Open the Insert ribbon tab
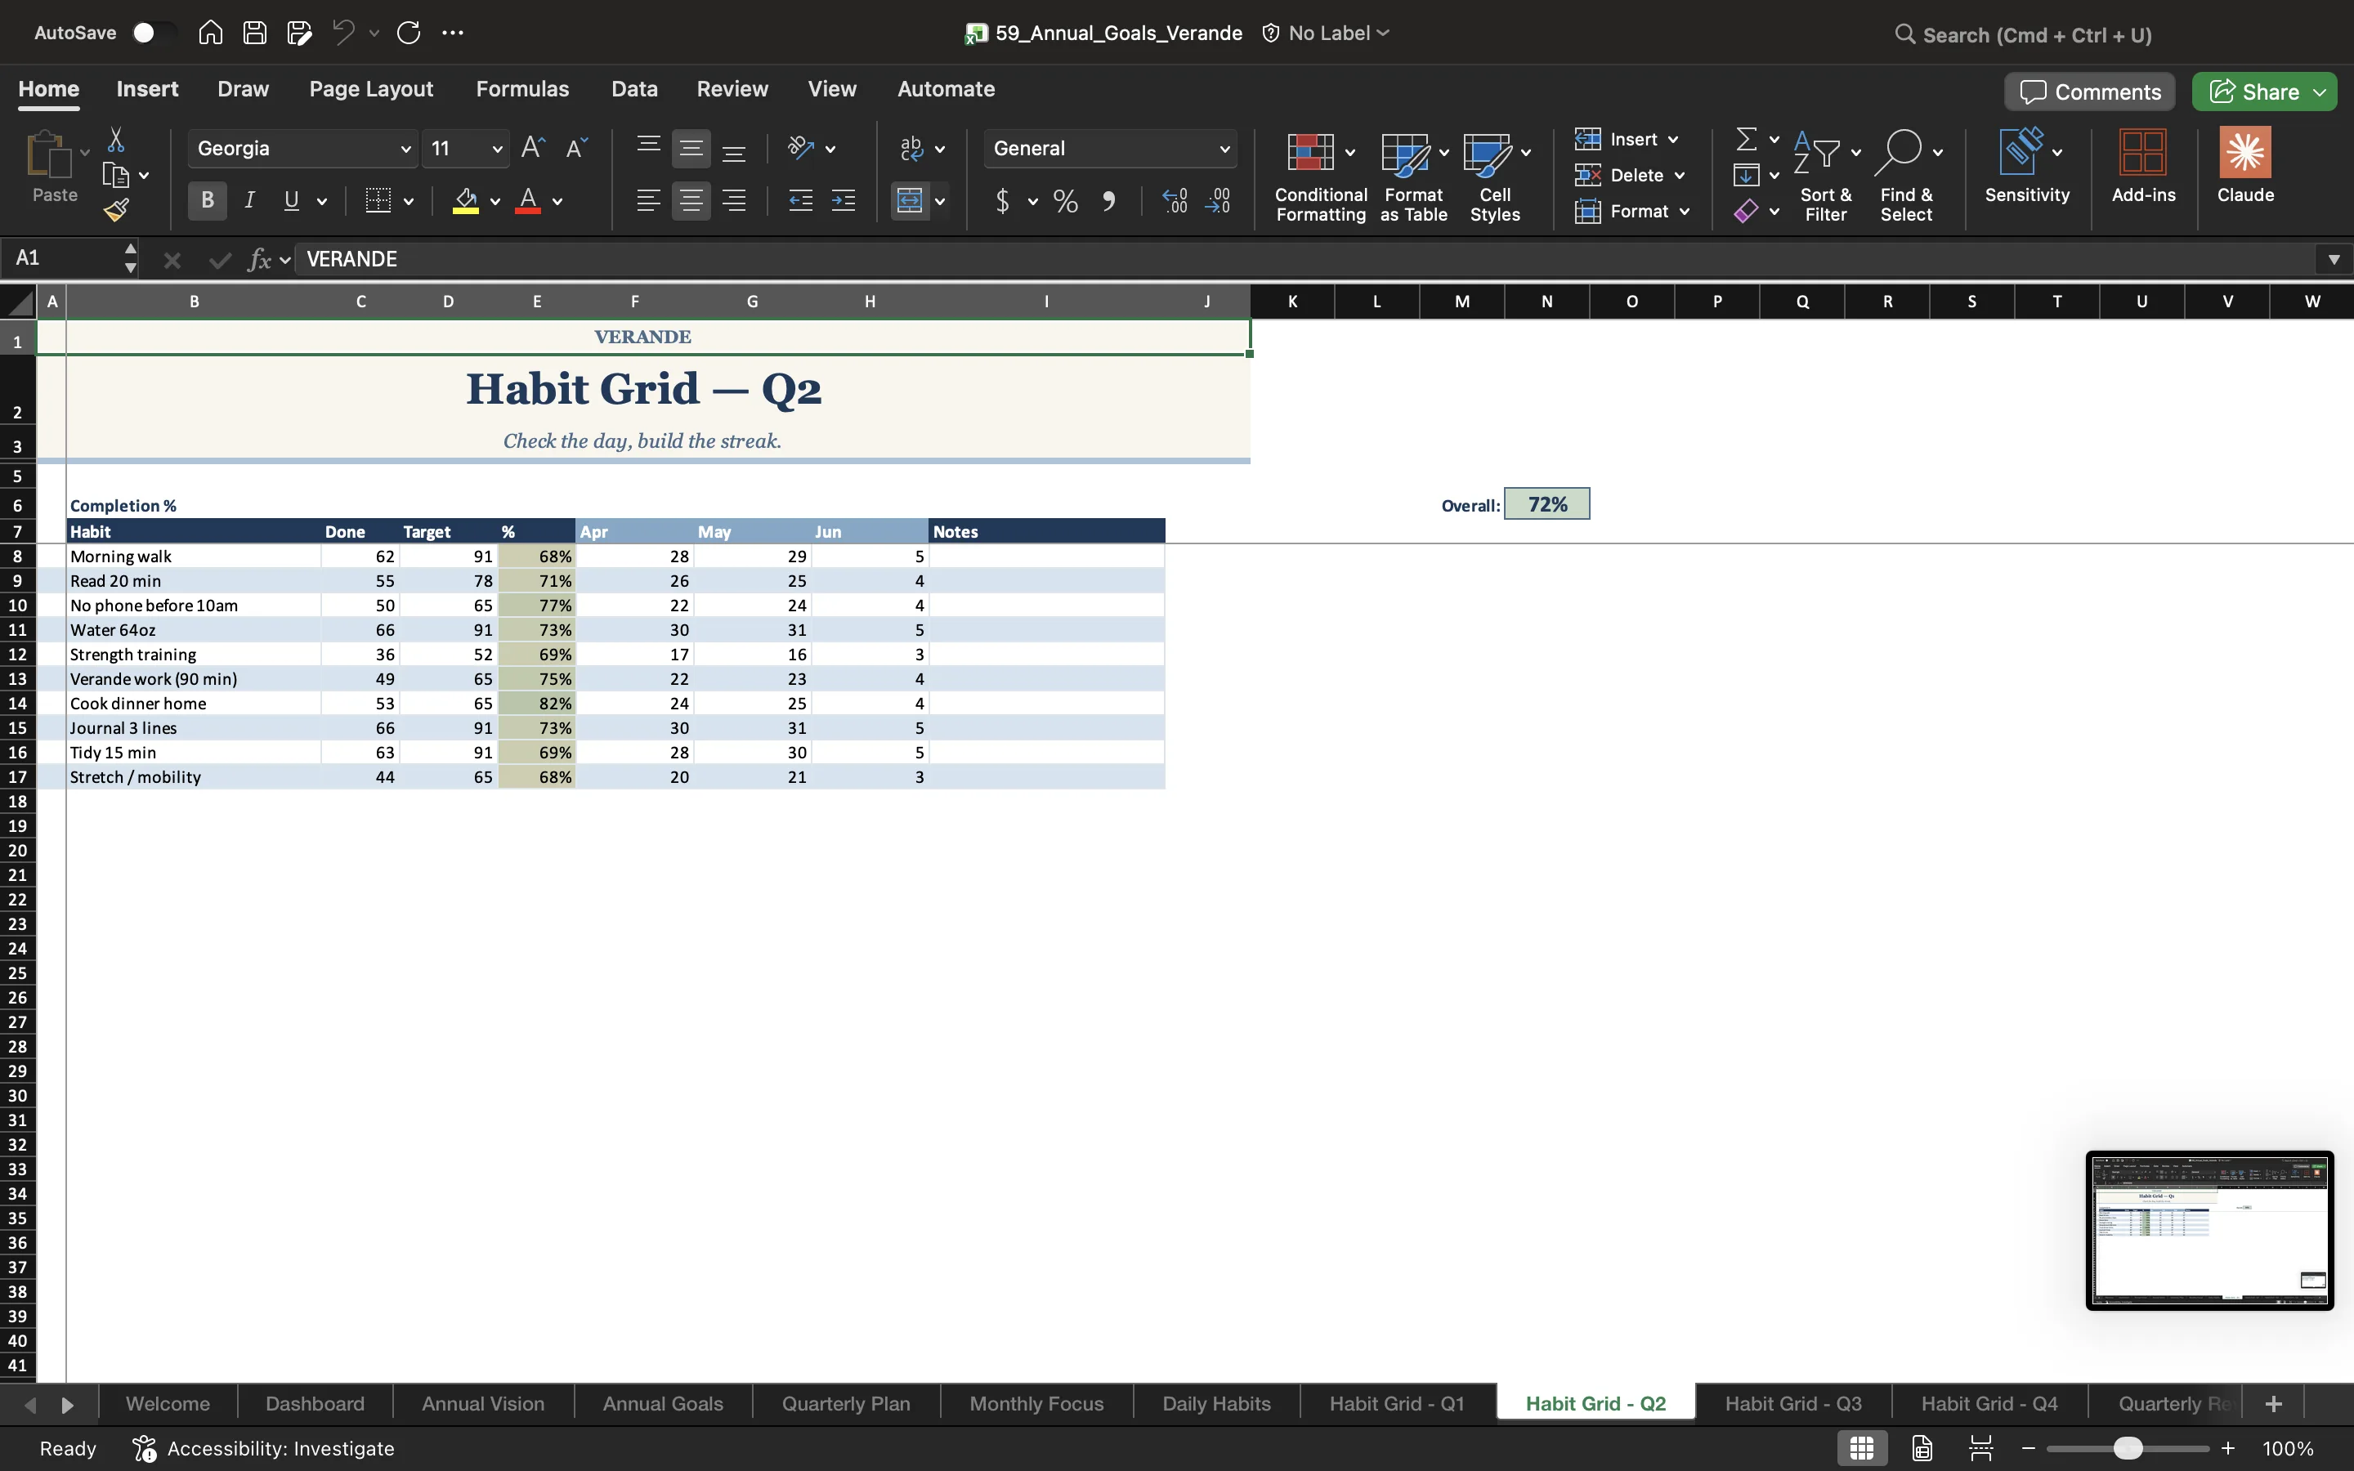This screenshot has height=1471, width=2354. pyautogui.click(x=147, y=88)
